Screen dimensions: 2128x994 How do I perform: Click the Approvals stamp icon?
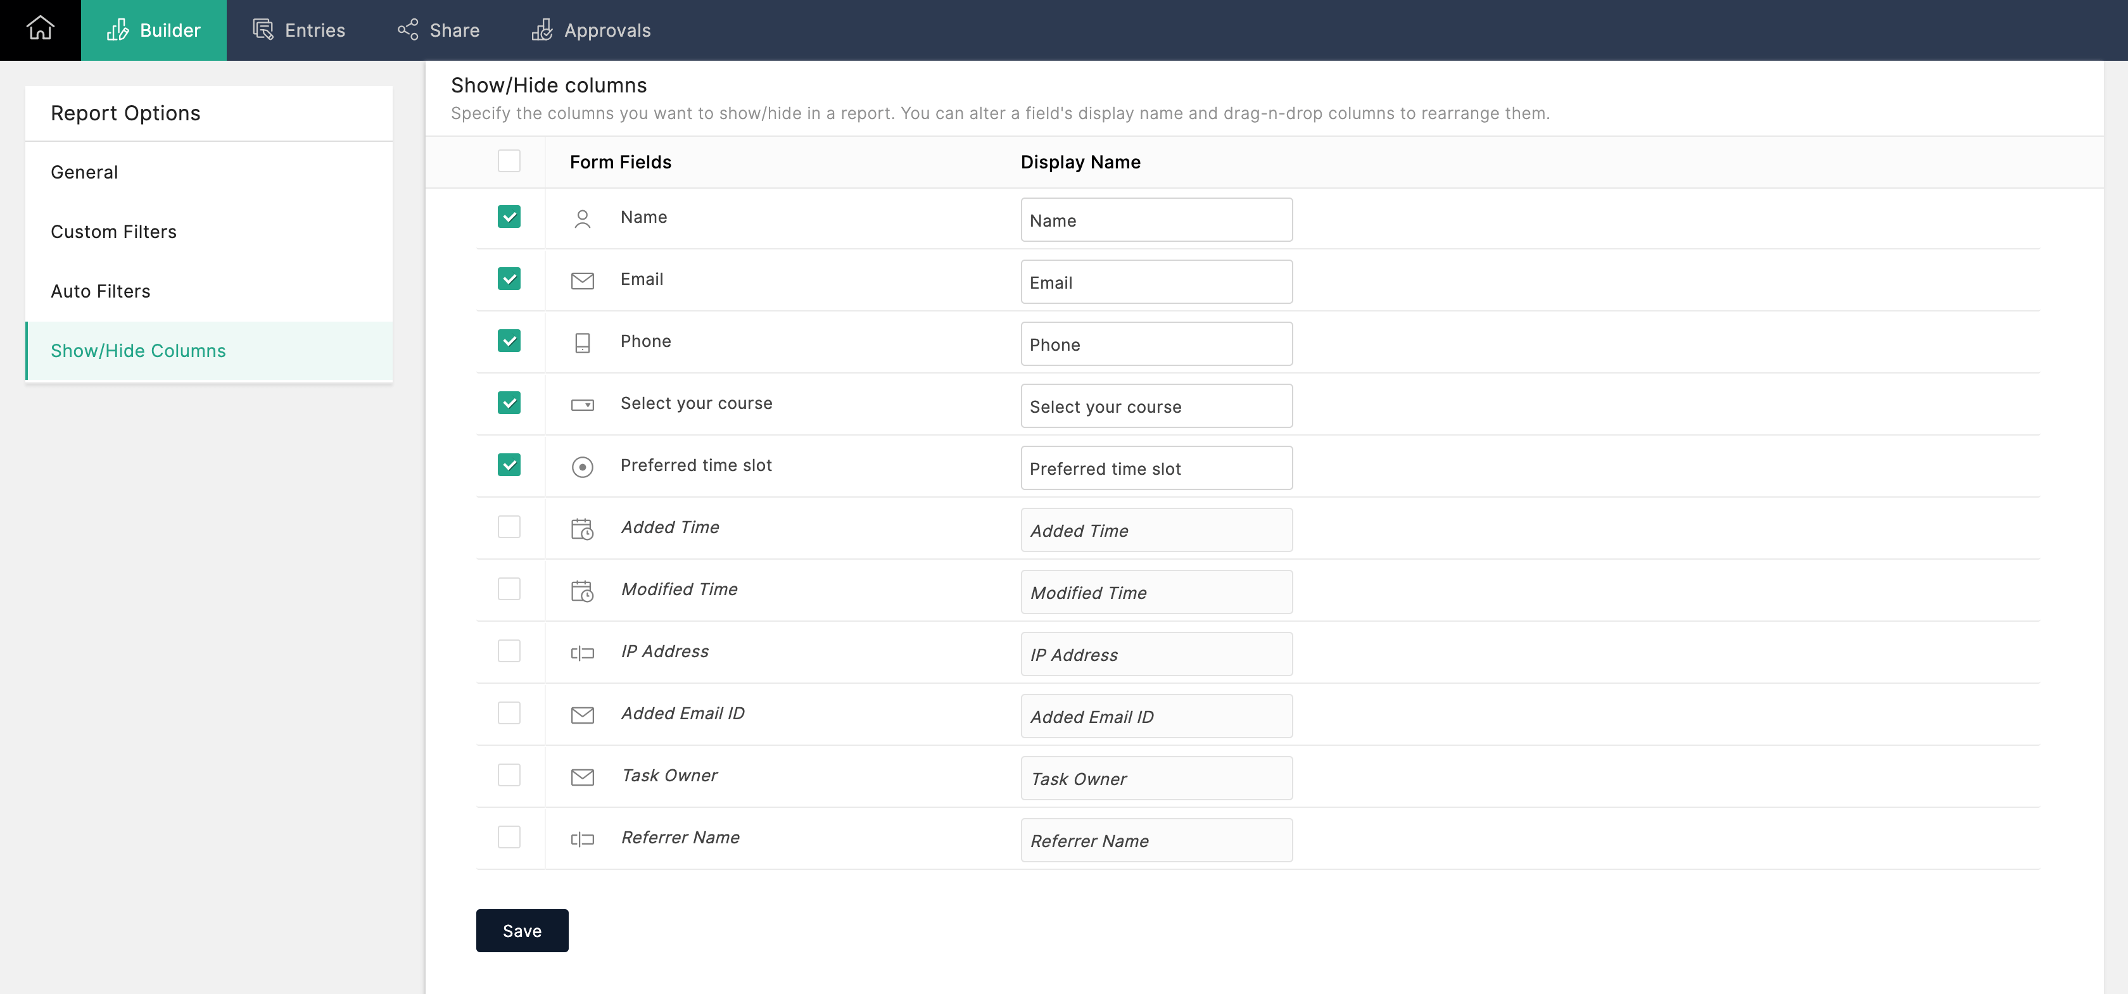(542, 30)
